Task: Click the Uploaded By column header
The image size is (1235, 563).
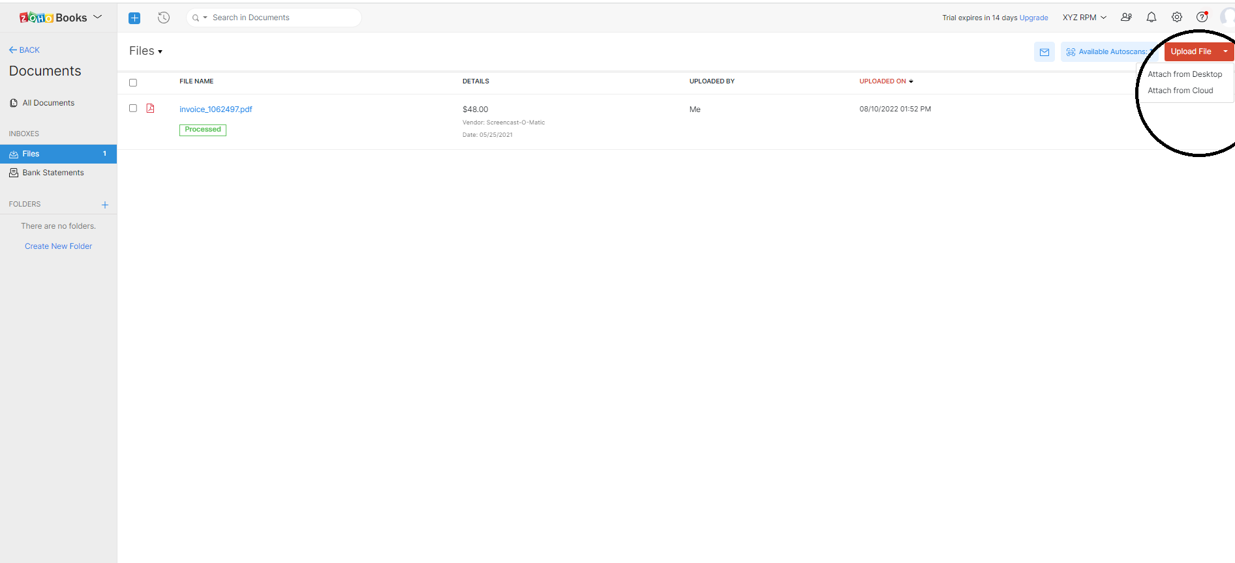Action: (x=712, y=81)
